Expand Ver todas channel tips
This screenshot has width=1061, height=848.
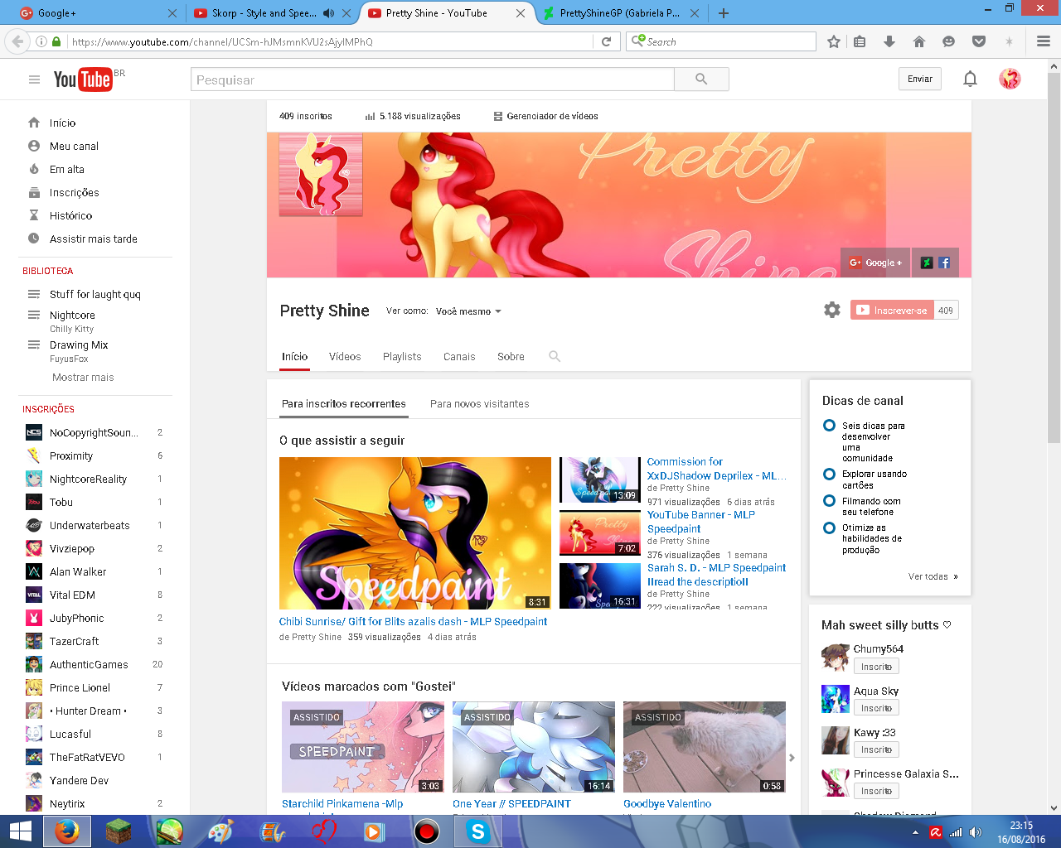(933, 576)
